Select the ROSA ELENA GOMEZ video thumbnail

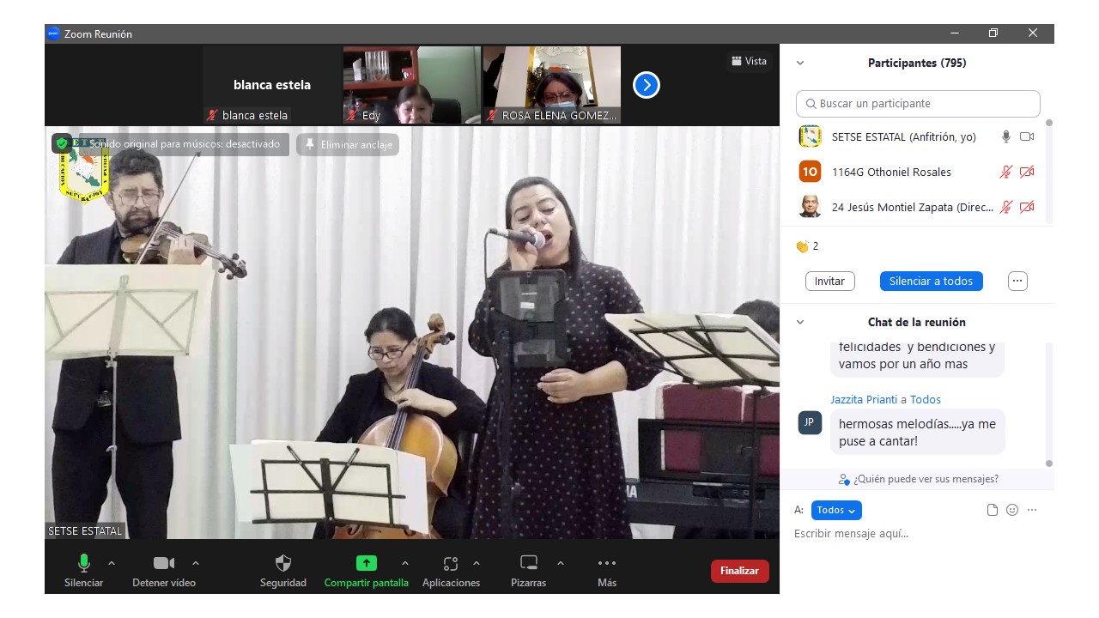pyautogui.click(x=552, y=85)
